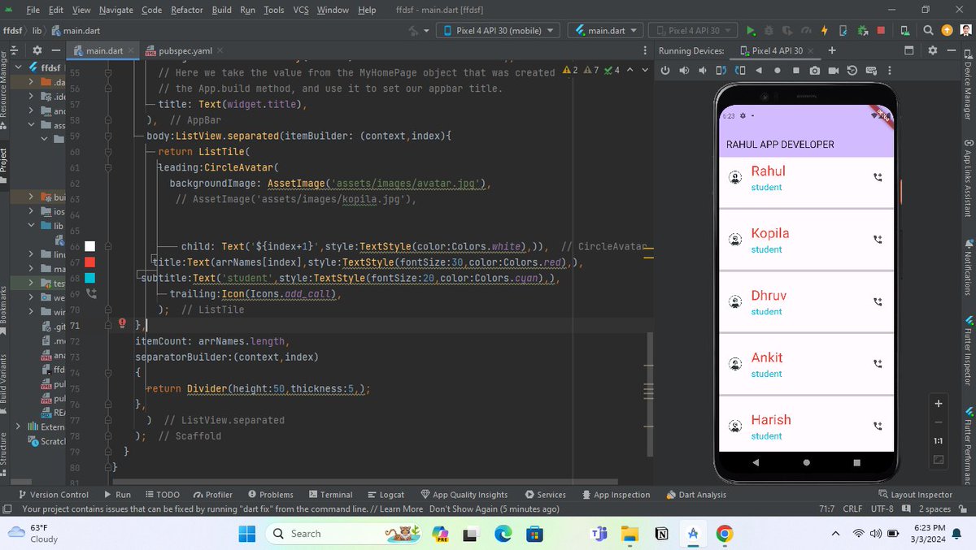The width and height of the screenshot is (976, 550).
Task: Open Pixel 4 API 30 (mobile) device dropdown
Action: click(498, 31)
